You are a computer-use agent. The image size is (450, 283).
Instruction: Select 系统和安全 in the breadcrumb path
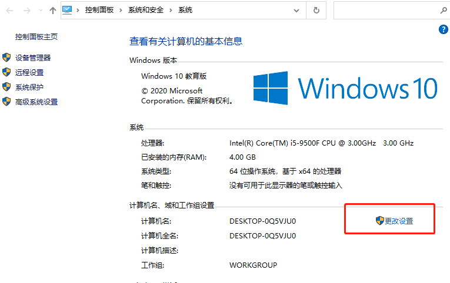point(144,10)
